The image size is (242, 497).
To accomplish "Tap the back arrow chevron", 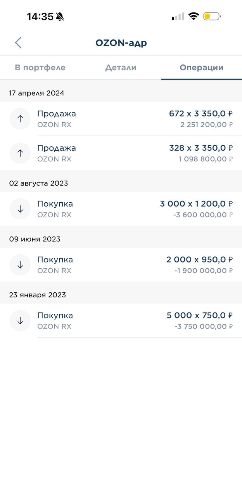I will pos(18,43).
